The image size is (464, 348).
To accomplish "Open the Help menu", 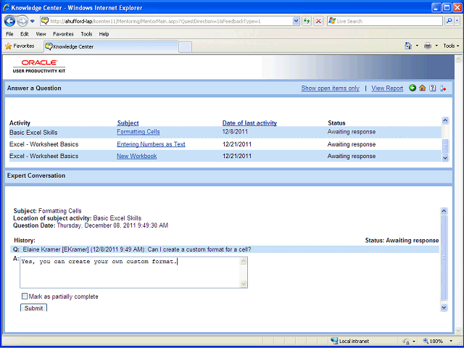I will [104, 34].
